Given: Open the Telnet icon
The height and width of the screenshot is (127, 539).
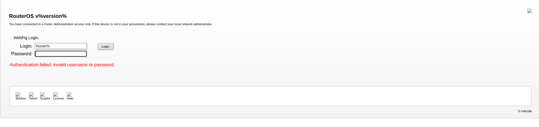Looking at the screenshot, I should (31, 94).
